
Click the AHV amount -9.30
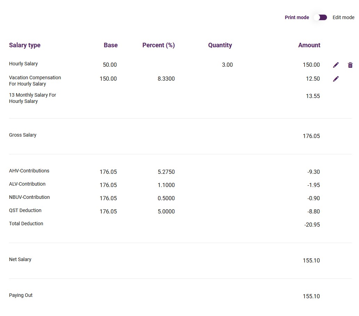pos(313,172)
